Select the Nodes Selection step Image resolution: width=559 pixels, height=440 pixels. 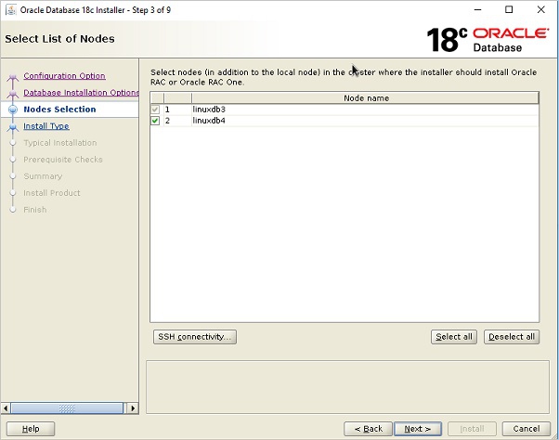59,110
